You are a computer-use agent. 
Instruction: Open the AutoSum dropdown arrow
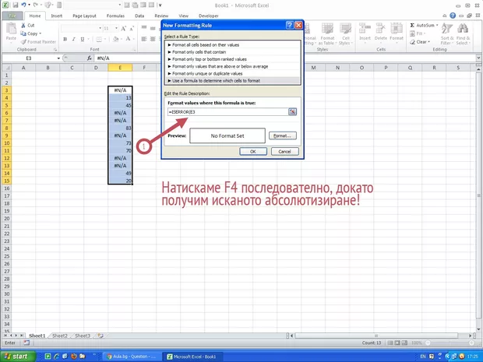click(x=437, y=25)
